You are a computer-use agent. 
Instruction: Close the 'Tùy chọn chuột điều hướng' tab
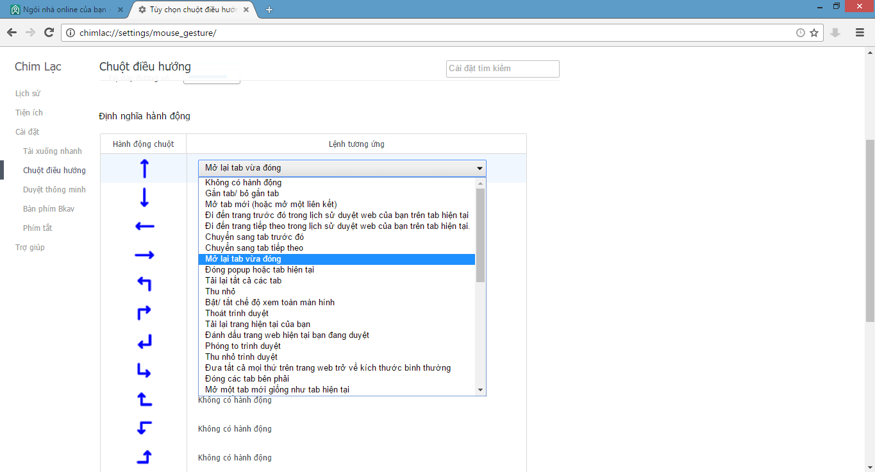pos(246,10)
